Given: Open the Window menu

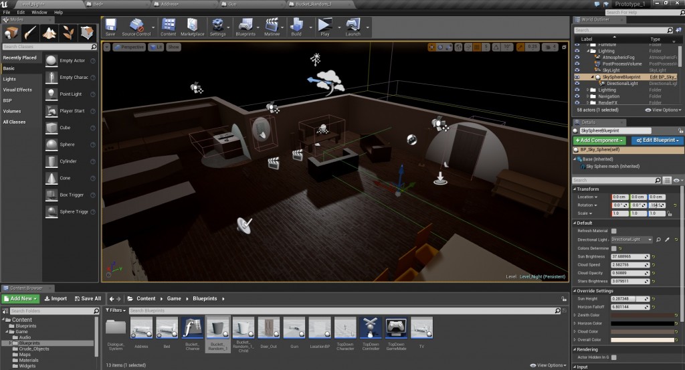Looking at the screenshot, I should point(39,12).
